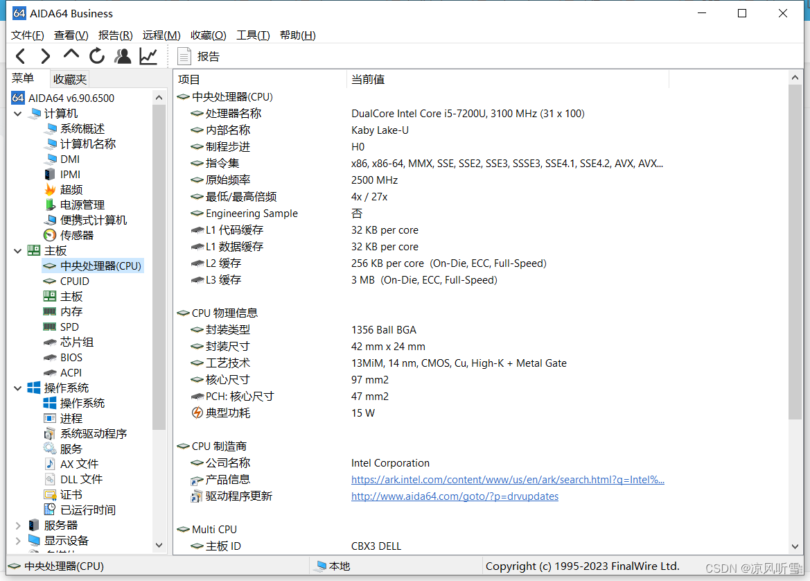This screenshot has width=810, height=581.
Task: Open 系统驱动程序 tree item
Action: click(x=85, y=434)
